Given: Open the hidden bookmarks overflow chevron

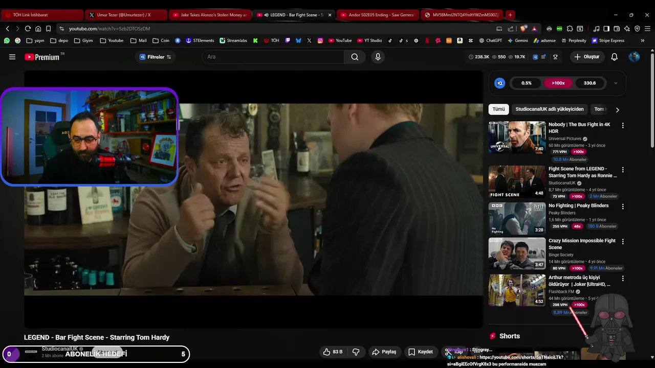Looking at the screenshot, I should [643, 40].
